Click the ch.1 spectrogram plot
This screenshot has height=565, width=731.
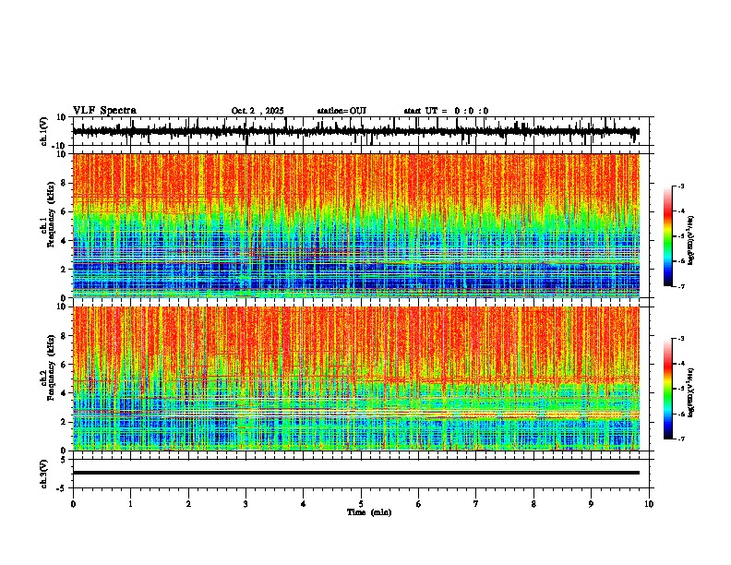[356, 225]
